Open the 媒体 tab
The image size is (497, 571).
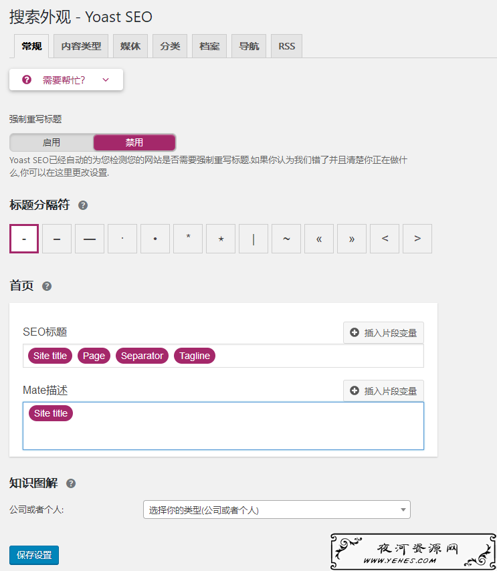(130, 46)
